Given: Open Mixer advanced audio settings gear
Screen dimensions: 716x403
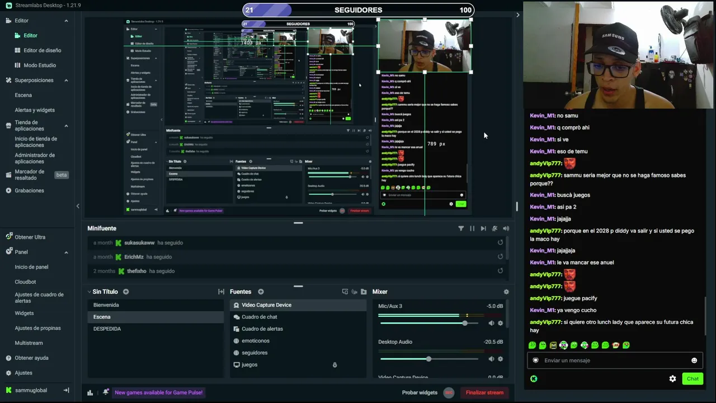Looking at the screenshot, I should 506,292.
